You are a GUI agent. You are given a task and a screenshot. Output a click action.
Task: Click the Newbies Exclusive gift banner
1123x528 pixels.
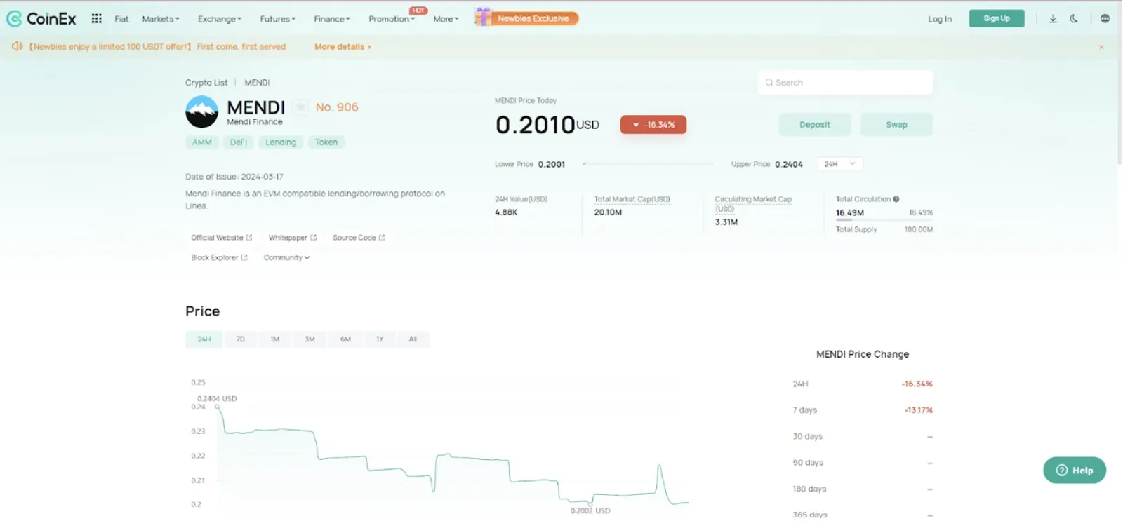coord(526,18)
